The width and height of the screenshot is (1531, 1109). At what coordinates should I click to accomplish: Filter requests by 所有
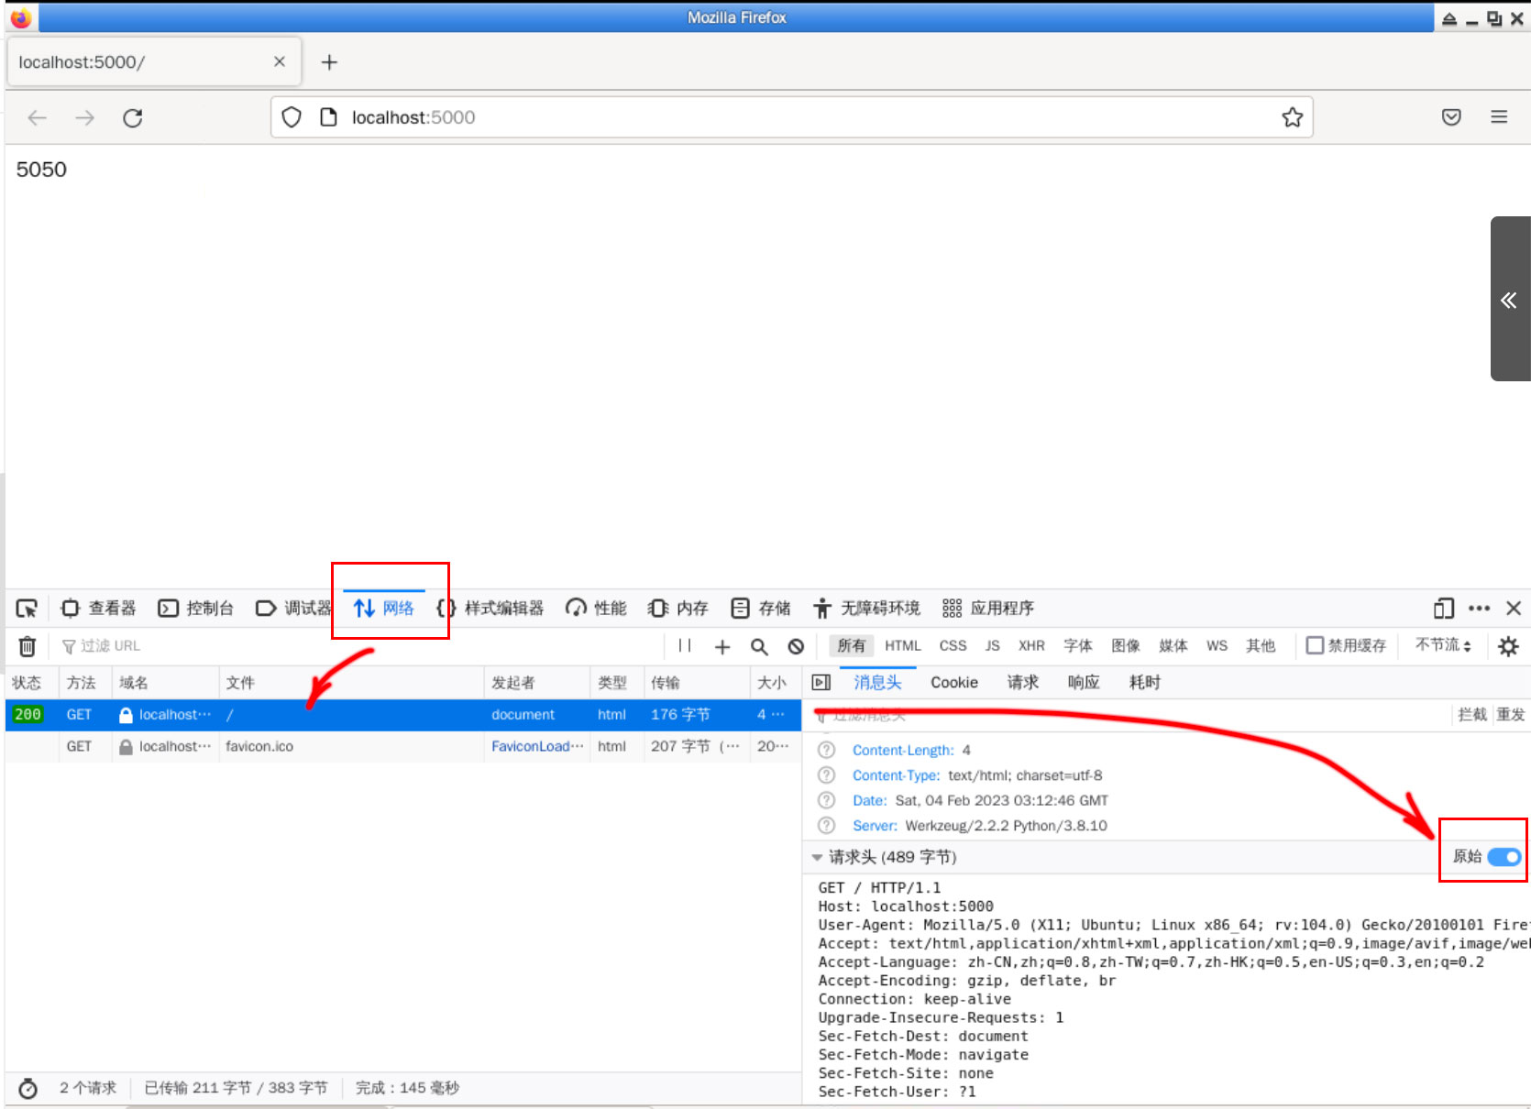(x=852, y=646)
